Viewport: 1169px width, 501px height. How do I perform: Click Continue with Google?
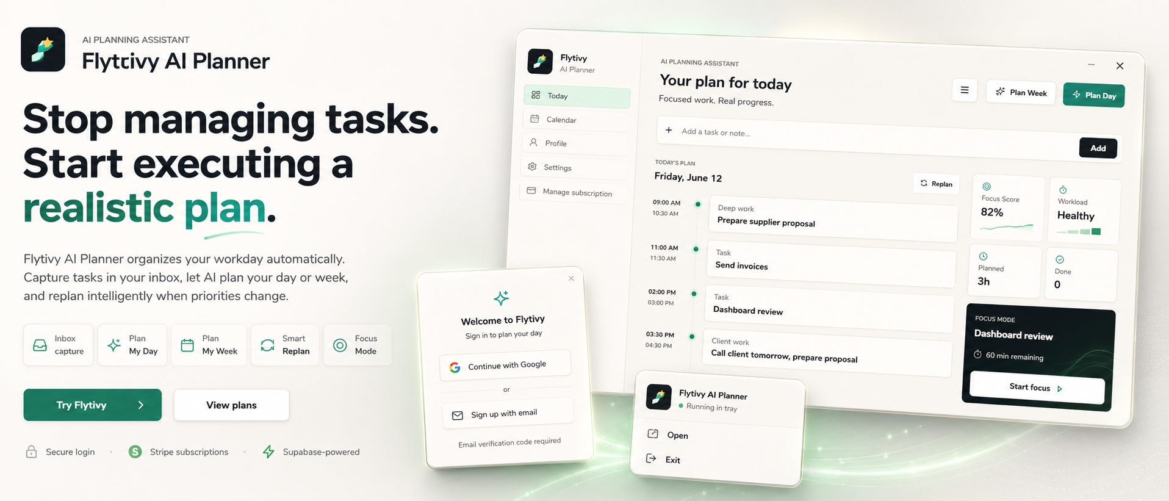pyautogui.click(x=505, y=366)
